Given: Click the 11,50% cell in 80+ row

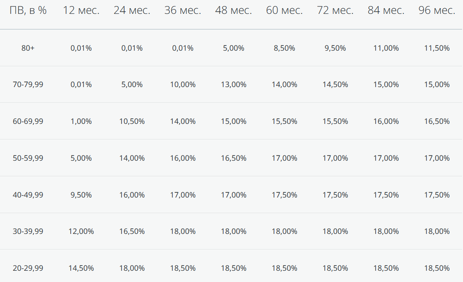Looking at the screenshot, I should [x=437, y=48].
